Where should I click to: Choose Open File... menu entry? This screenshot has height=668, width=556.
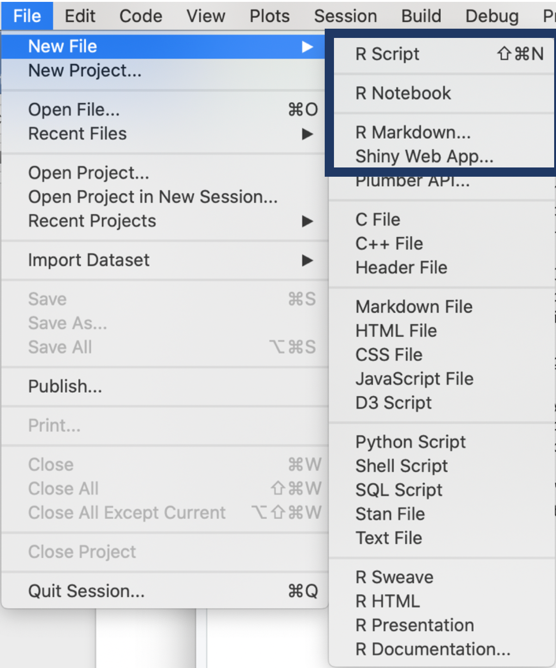pos(74,110)
